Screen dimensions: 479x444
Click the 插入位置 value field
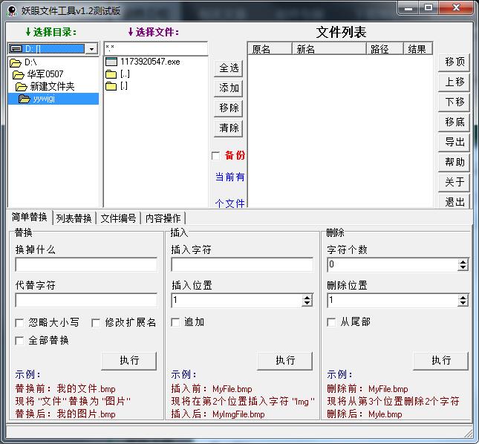coord(237,301)
